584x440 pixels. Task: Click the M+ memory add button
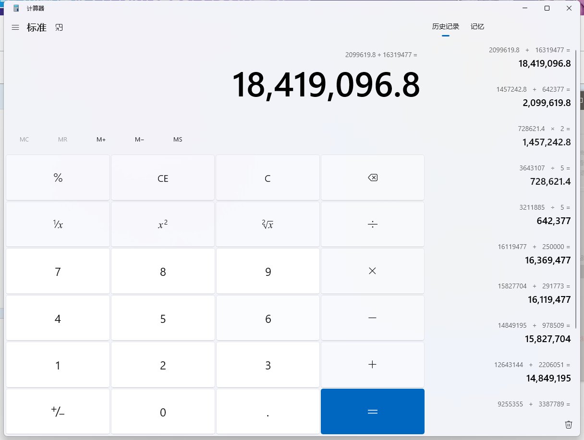coord(101,140)
